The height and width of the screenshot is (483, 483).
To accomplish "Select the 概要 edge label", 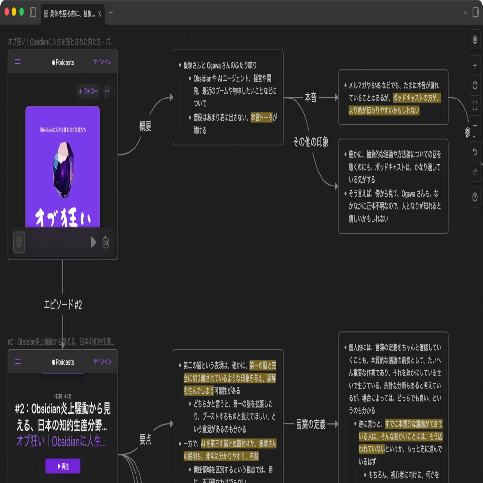I will pos(146,126).
